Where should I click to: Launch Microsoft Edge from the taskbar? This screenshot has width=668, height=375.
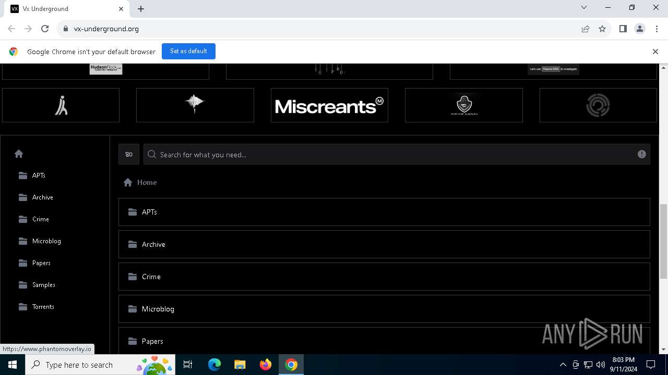point(214,365)
